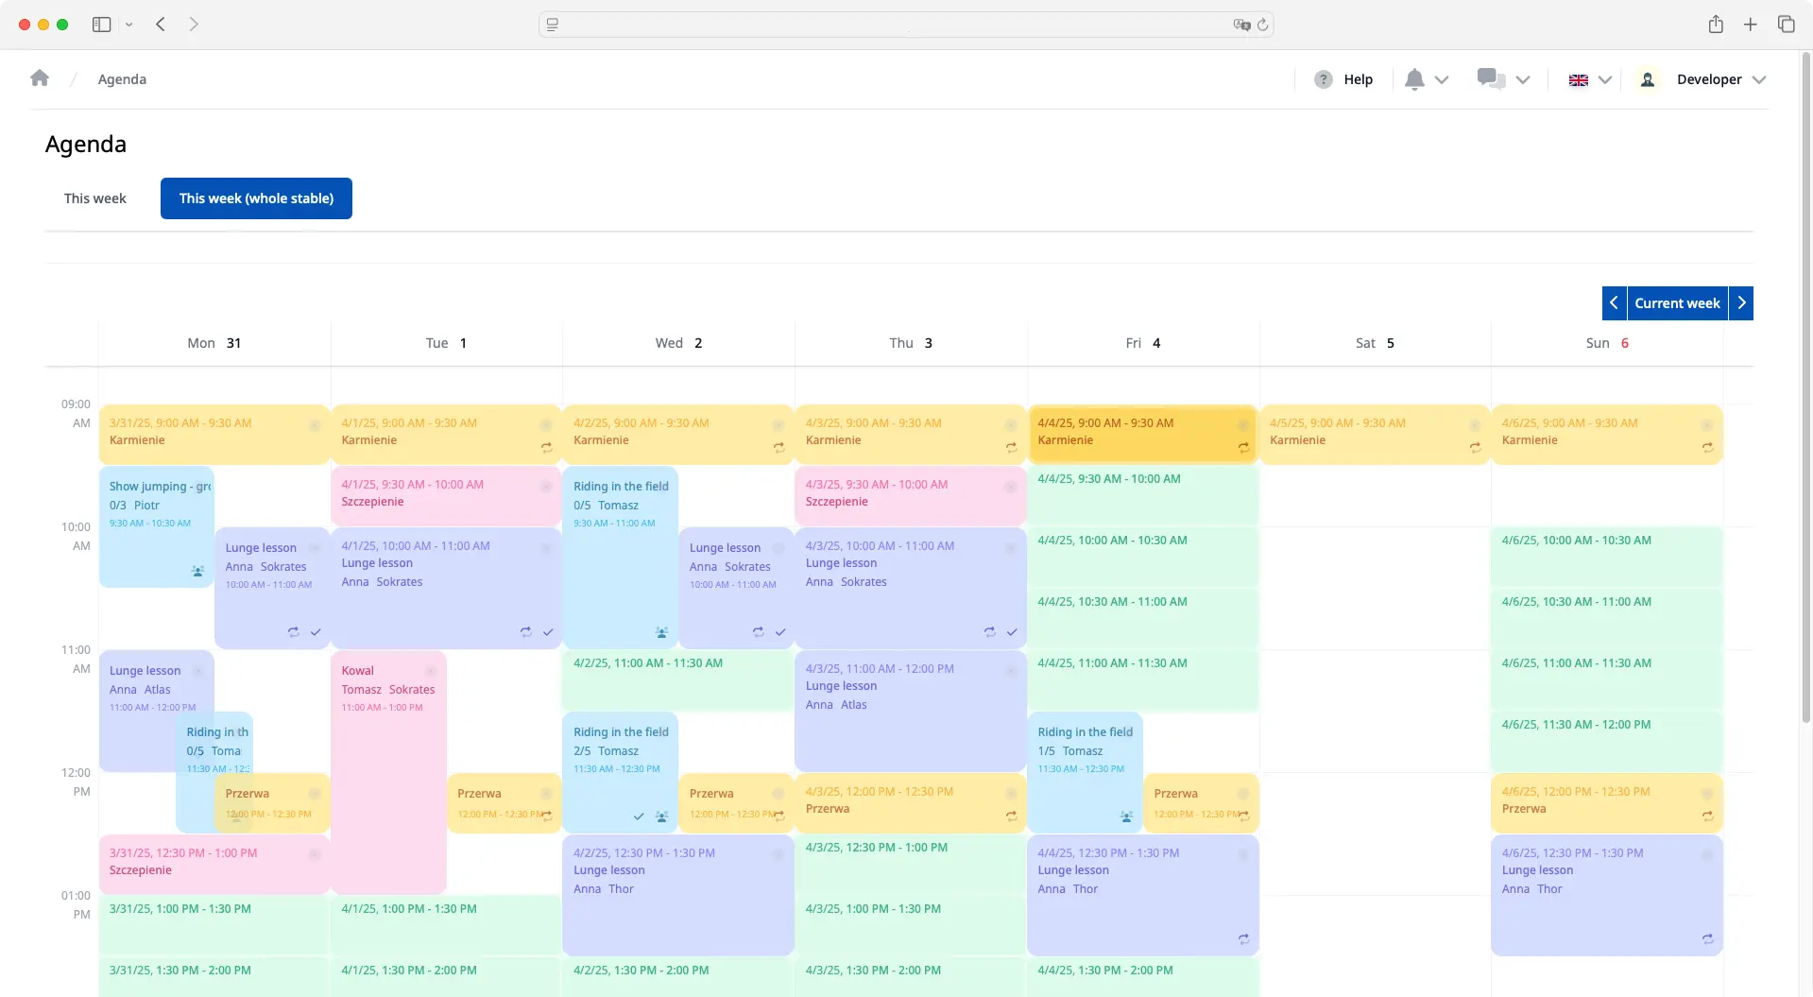This screenshot has height=997, width=1813.
Task: Switch to the This week tab
Action: [94, 198]
